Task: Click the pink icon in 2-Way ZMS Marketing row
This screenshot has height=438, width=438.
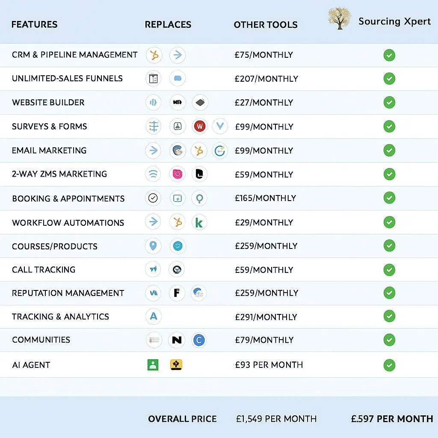Action: [x=177, y=174]
